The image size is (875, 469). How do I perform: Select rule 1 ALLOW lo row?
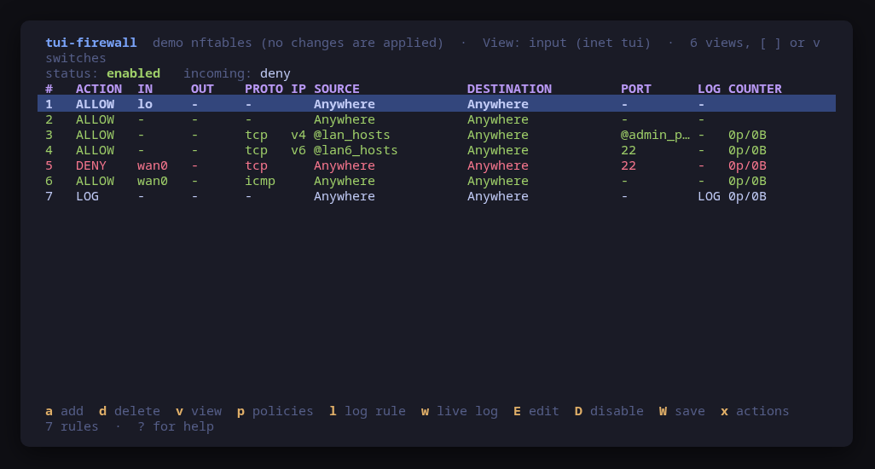(437, 104)
